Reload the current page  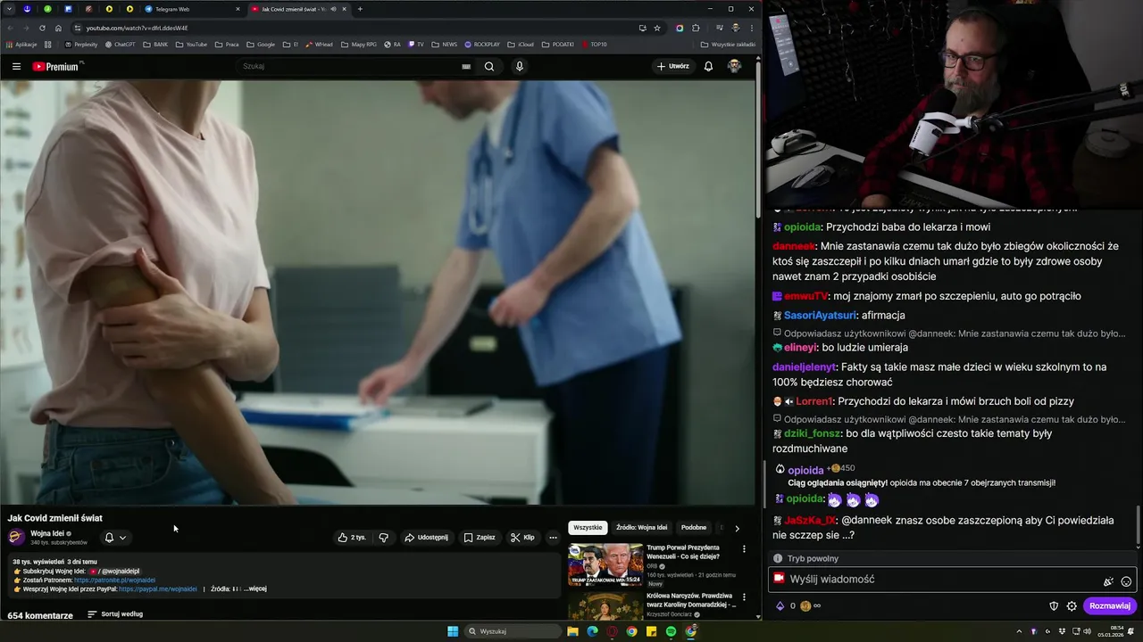click(42, 28)
